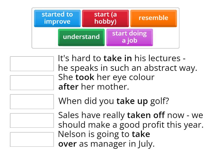Click the bold phrase 'take up'
This screenshot has height=158, width=211.
(x=132, y=101)
